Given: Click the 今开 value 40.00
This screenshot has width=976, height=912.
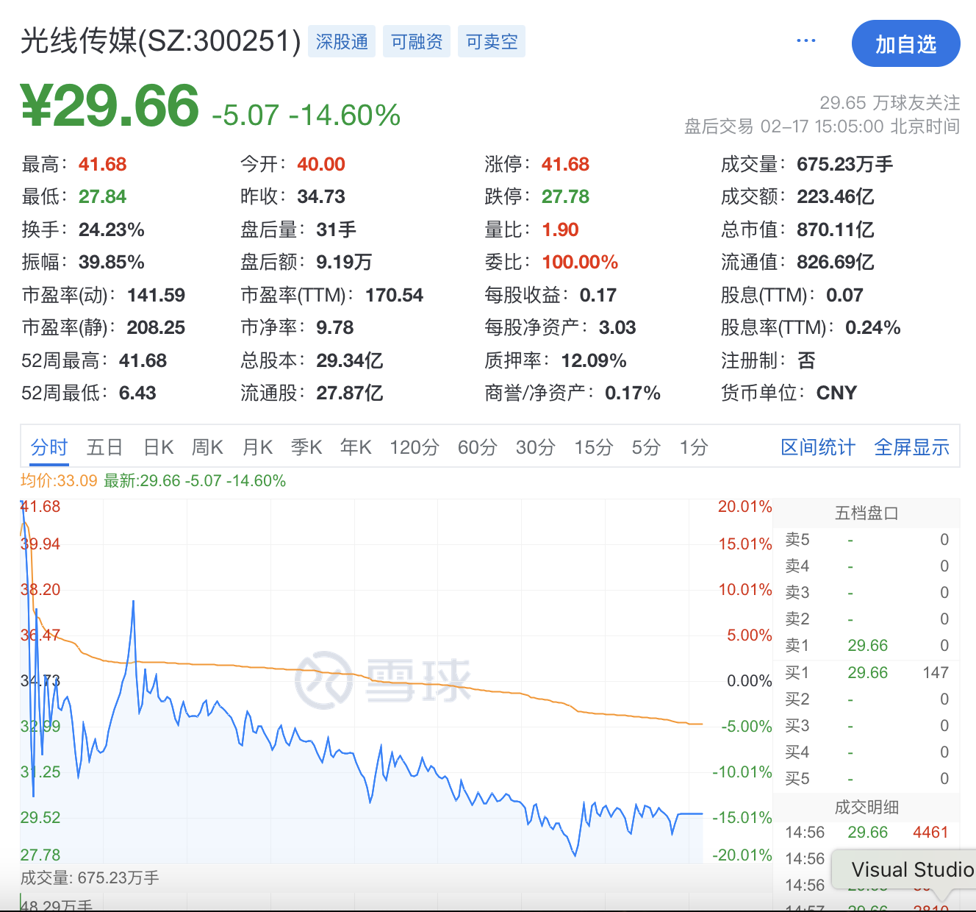Looking at the screenshot, I should point(321,164).
